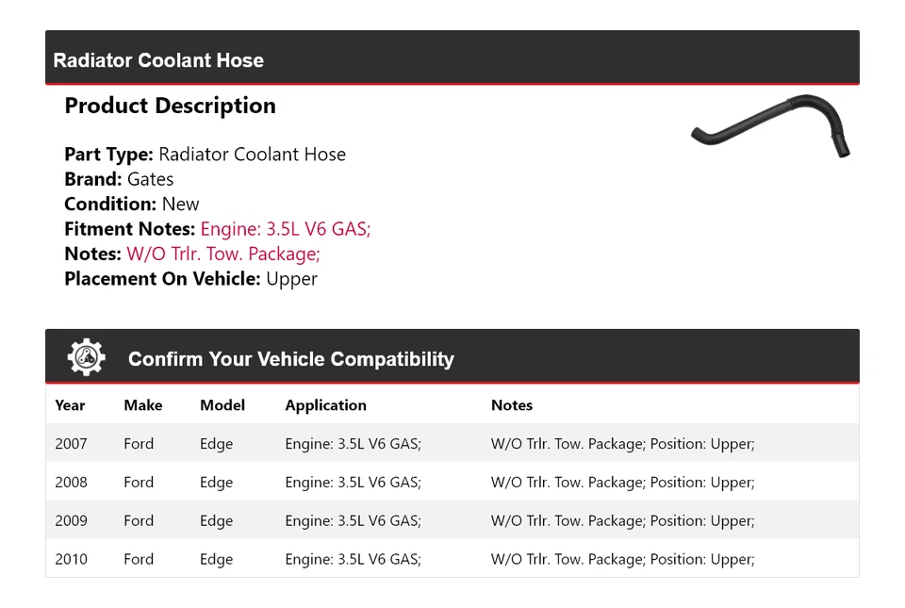Viewport: 905px width, 608px height.
Task: Click the black radiator hose product image
Action: (x=770, y=126)
